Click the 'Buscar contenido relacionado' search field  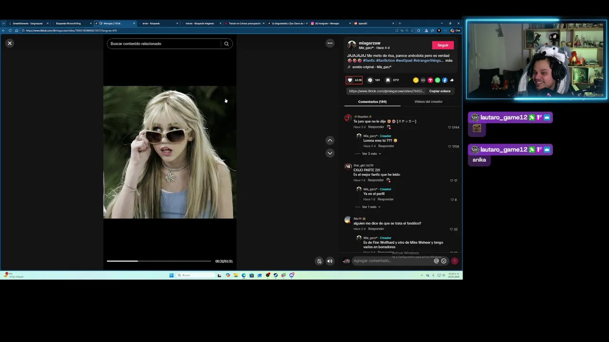(165, 44)
